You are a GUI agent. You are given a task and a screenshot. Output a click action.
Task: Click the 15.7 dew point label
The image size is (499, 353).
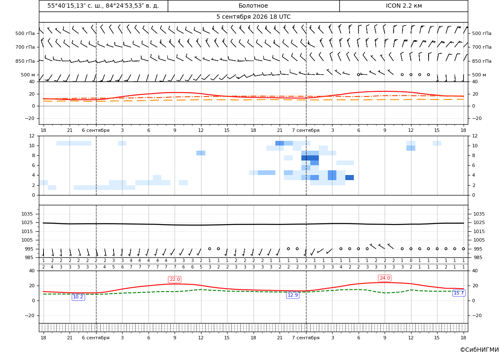[x=458, y=293]
